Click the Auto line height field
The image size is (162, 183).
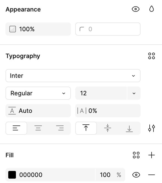(x=38, y=111)
